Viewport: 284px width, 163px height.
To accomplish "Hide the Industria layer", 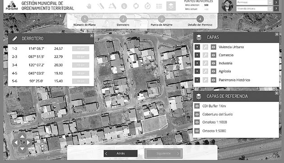I will [213, 63].
